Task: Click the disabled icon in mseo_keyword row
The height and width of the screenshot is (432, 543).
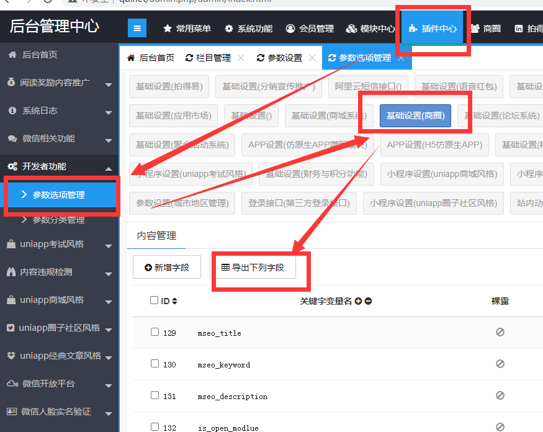Action: pos(500,364)
